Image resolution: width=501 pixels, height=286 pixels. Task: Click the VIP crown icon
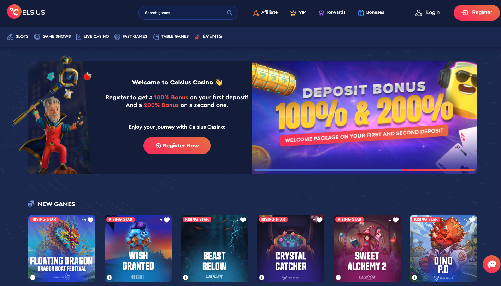point(293,13)
